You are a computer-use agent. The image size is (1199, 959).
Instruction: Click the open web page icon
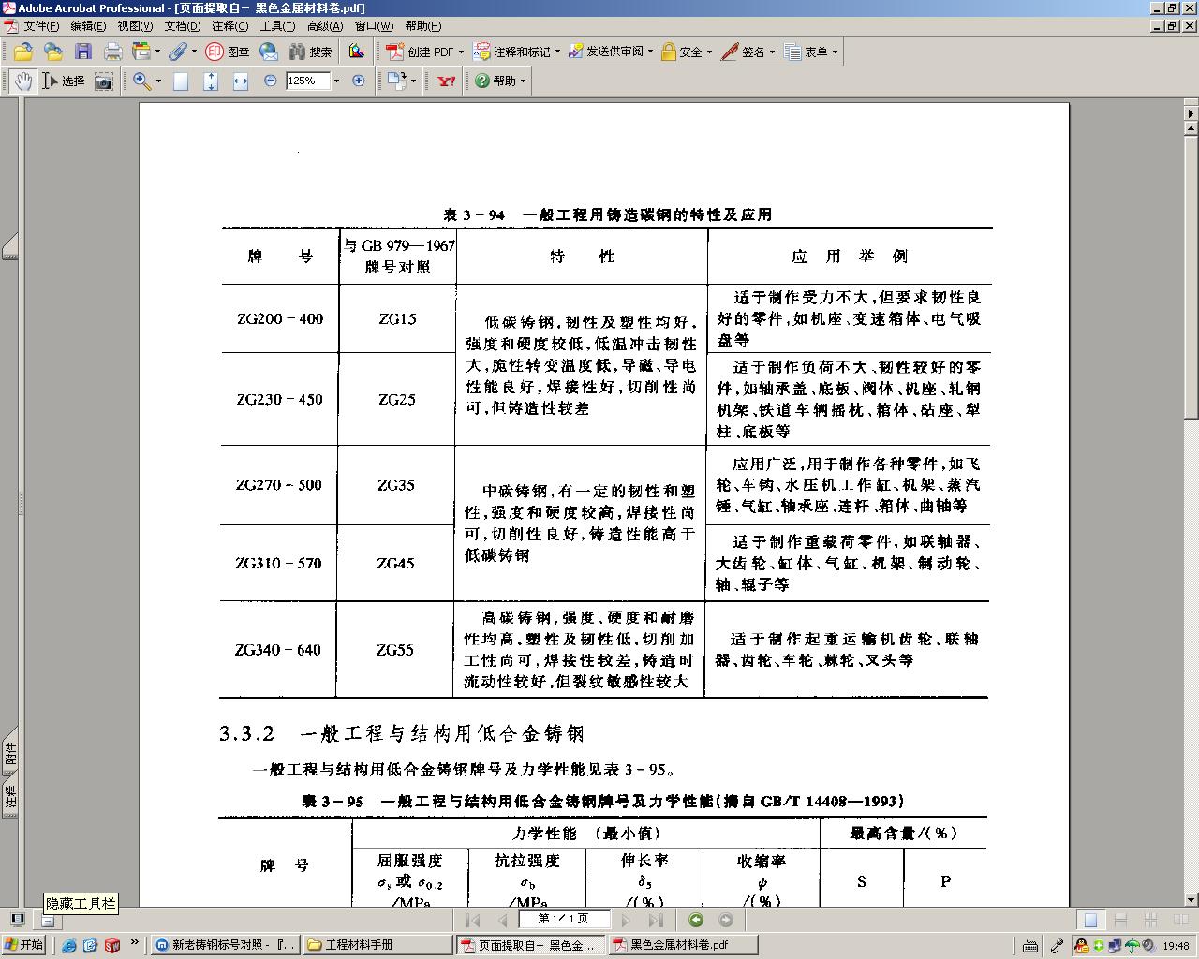(52, 52)
